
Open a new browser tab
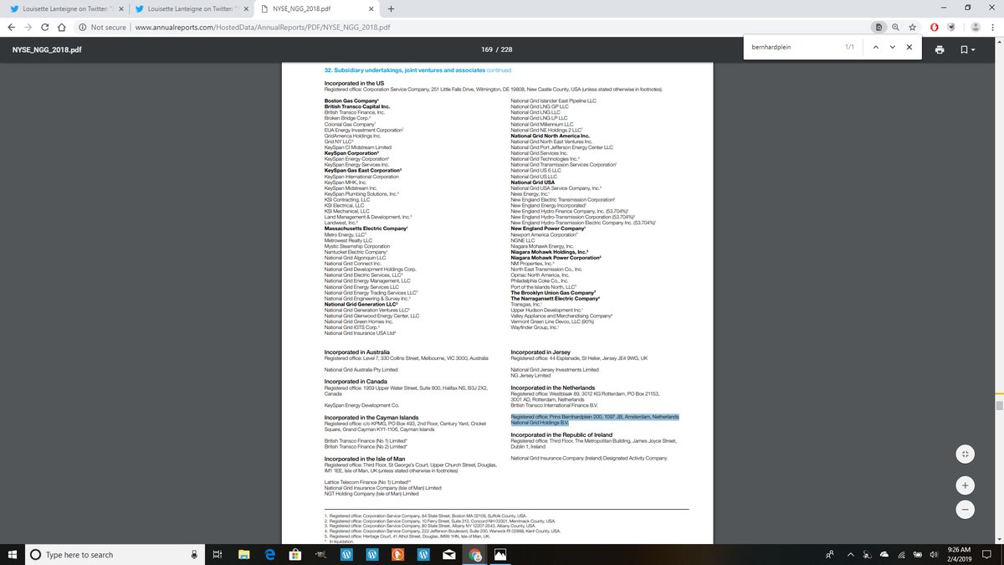point(391,8)
